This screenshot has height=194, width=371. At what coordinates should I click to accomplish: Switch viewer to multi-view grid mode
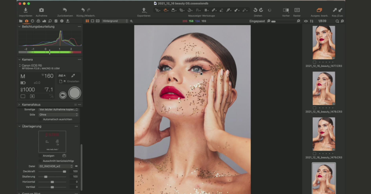click(x=87, y=21)
